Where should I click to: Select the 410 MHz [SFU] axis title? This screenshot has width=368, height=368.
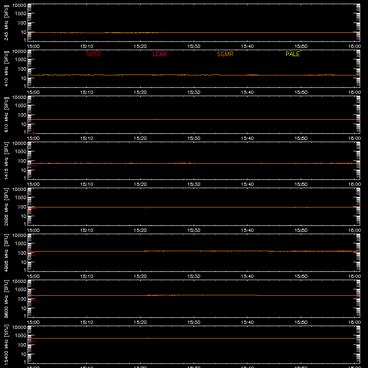coord(6,69)
